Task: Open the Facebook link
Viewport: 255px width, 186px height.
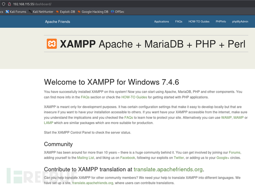Action: tap(127, 158)
